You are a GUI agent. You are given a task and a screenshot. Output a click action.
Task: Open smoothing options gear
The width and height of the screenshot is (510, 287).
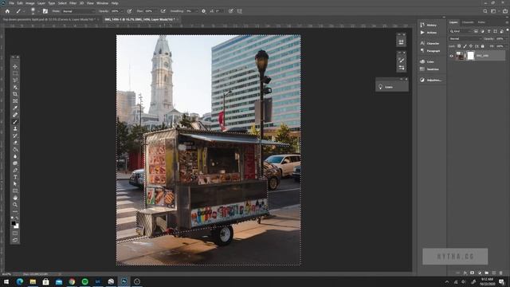(x=204, y=11)
